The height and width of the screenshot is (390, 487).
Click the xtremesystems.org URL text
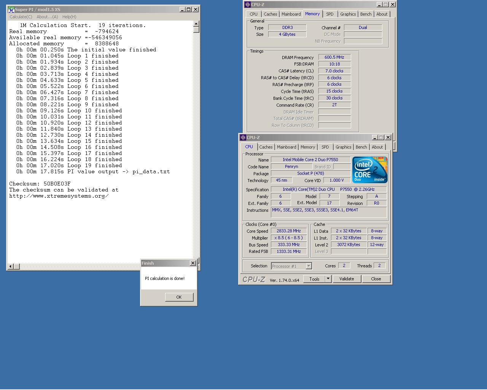point(59,196)
